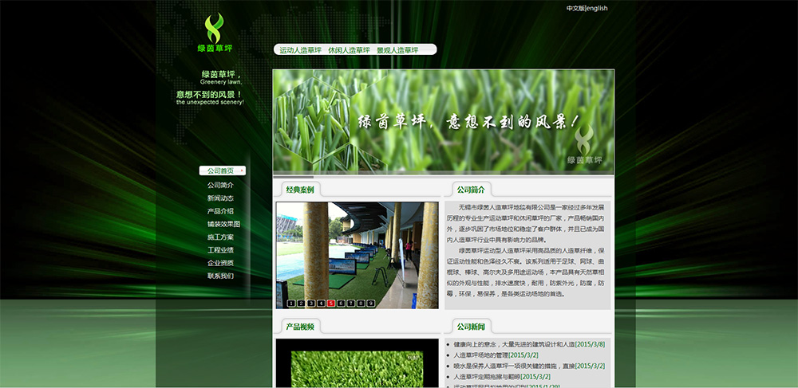Viewport: 798px width, 388px height.
Task: Show slide 6 in case slideshow
Action: pyautogui.click(x=341, y=304)
